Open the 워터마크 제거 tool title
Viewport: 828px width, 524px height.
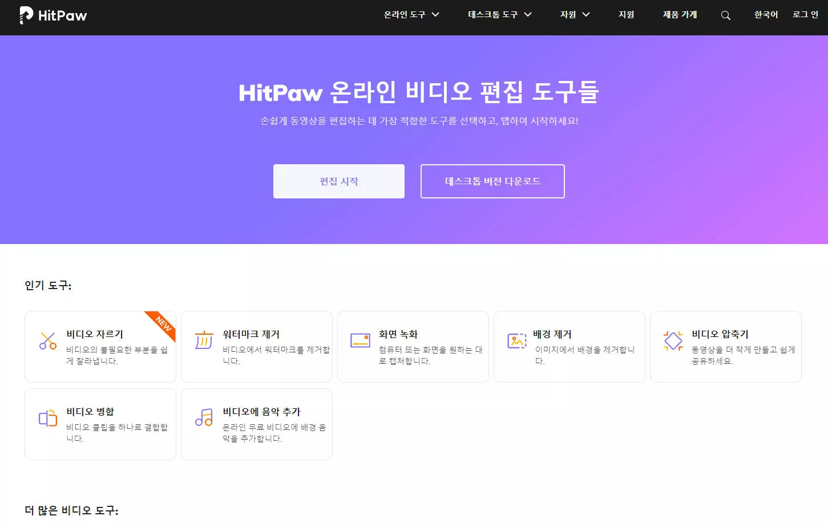point(251,334)
